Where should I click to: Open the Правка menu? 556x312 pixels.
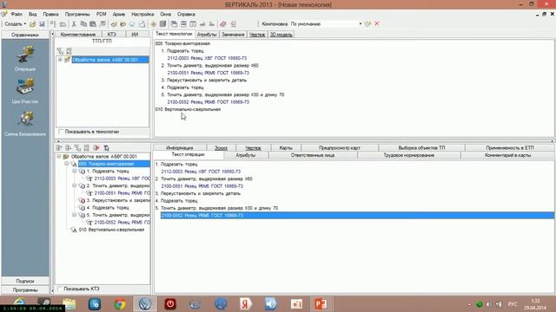pyautogui.click(x=50, y=14)
